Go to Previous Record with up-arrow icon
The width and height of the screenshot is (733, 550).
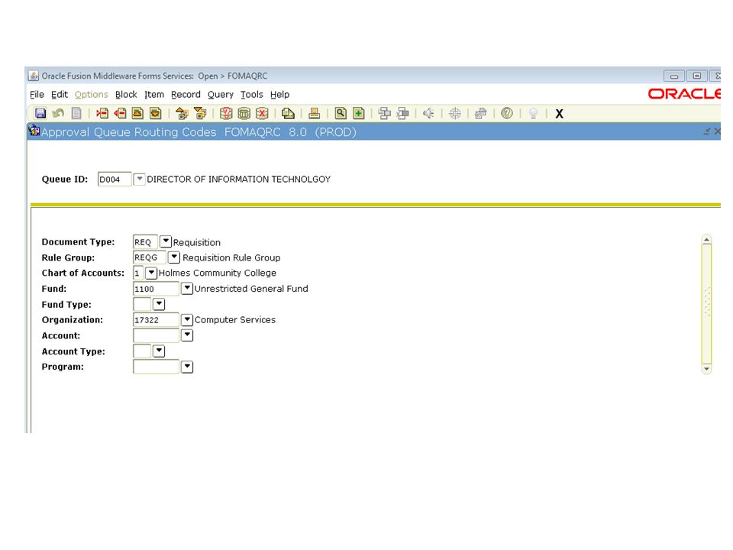click(137, 113)
